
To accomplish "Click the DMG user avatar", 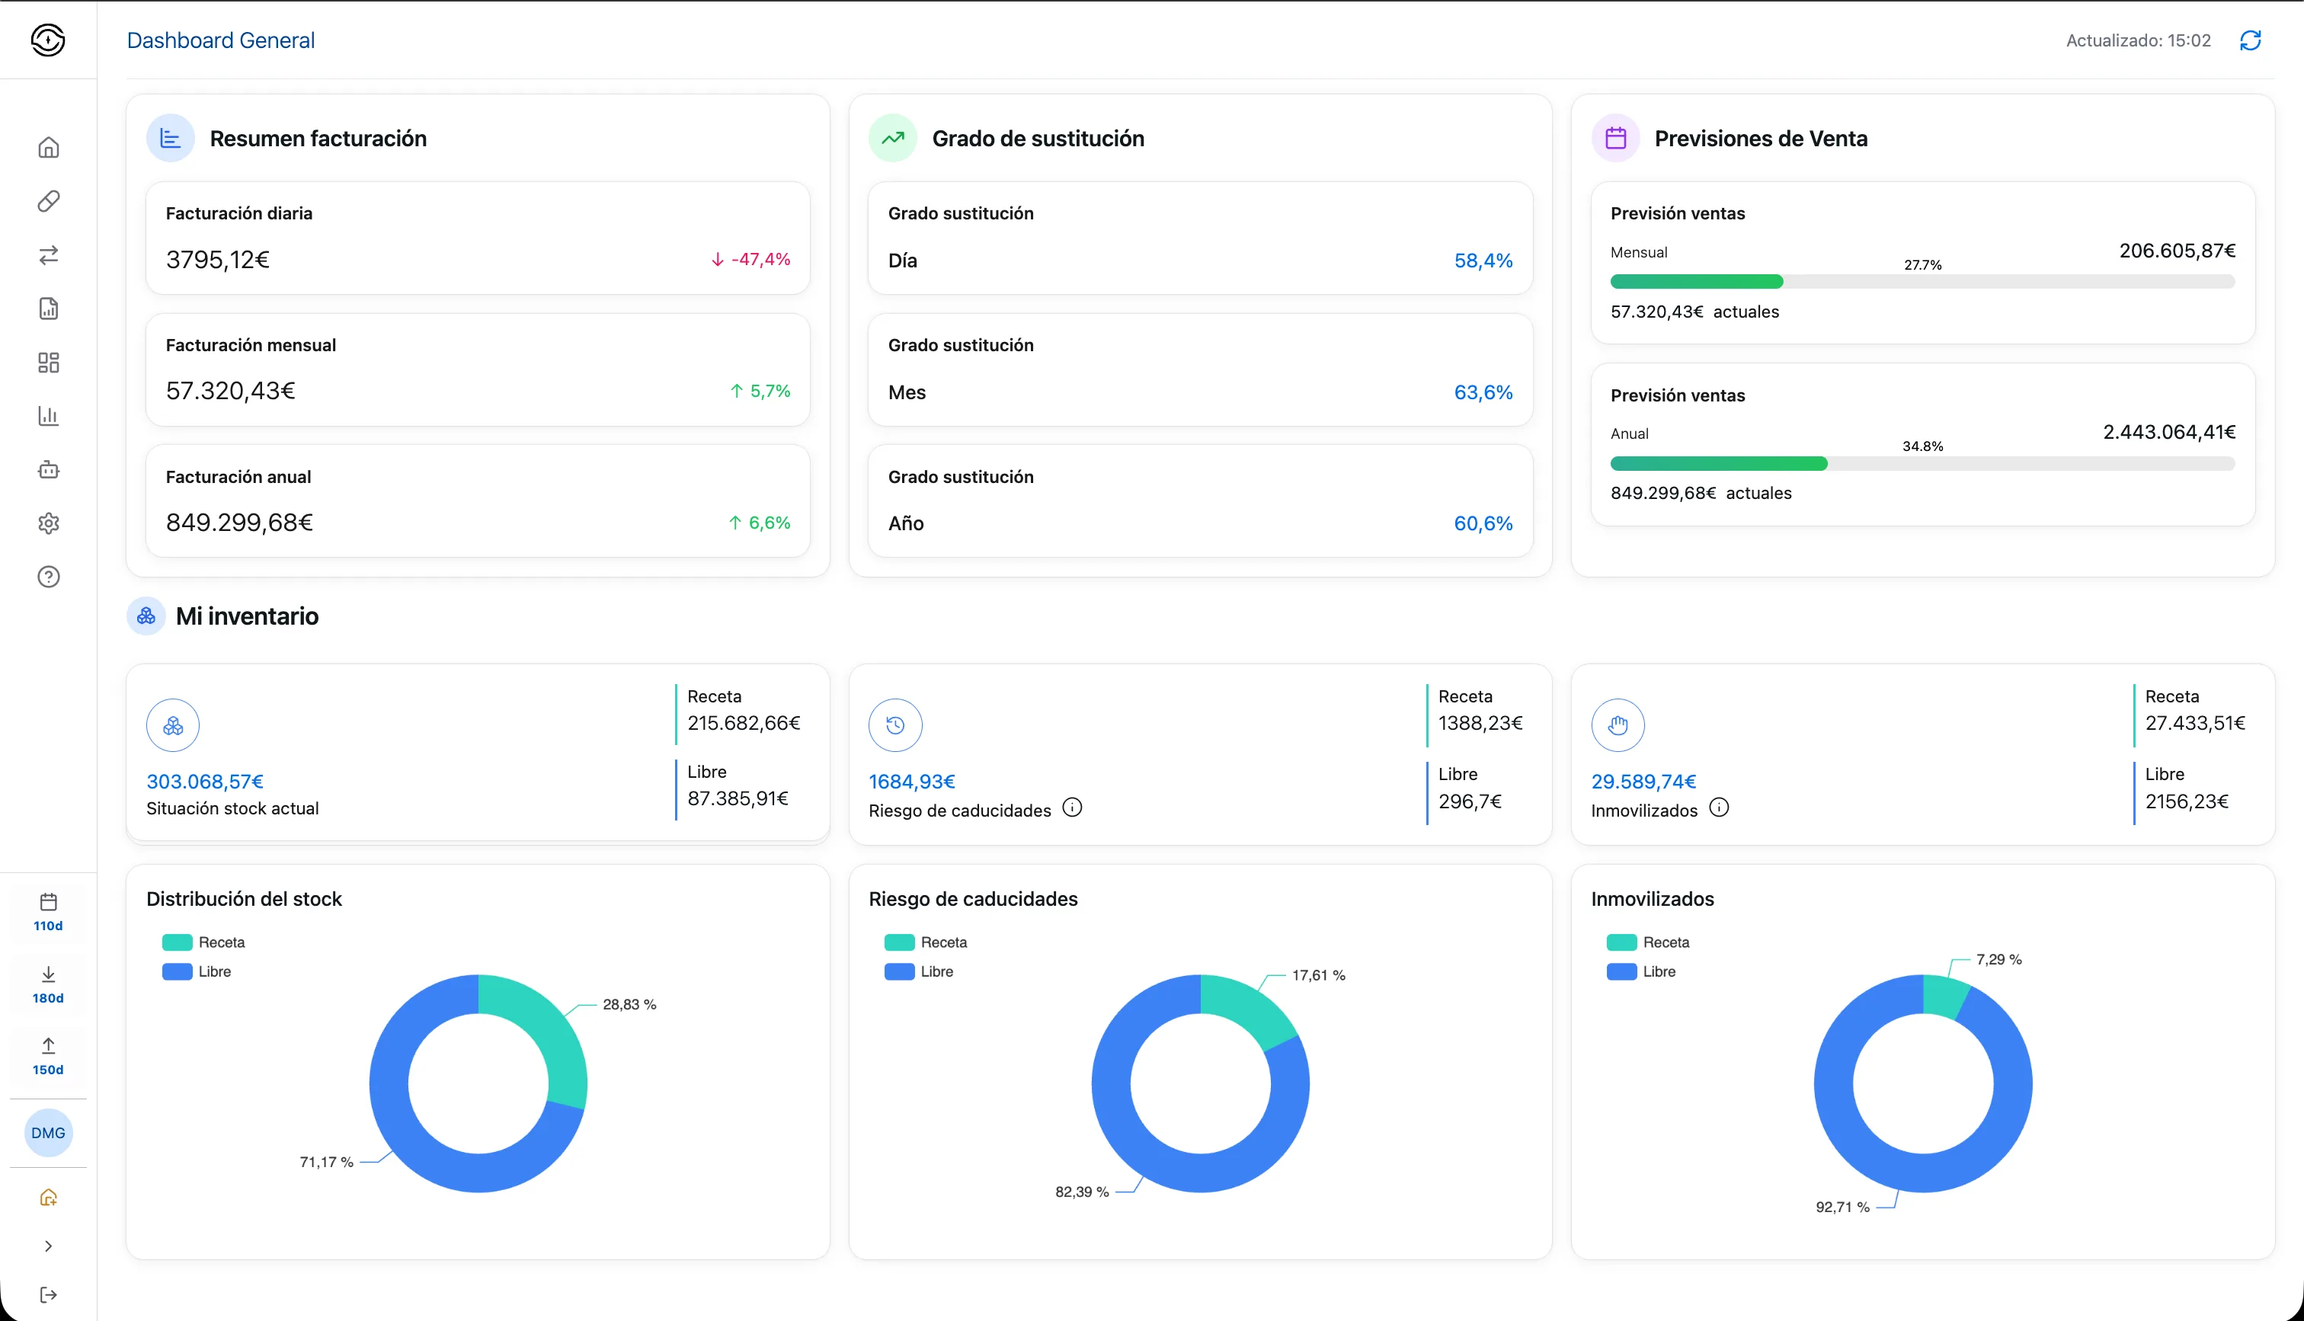I will (x=49, y=1133).
